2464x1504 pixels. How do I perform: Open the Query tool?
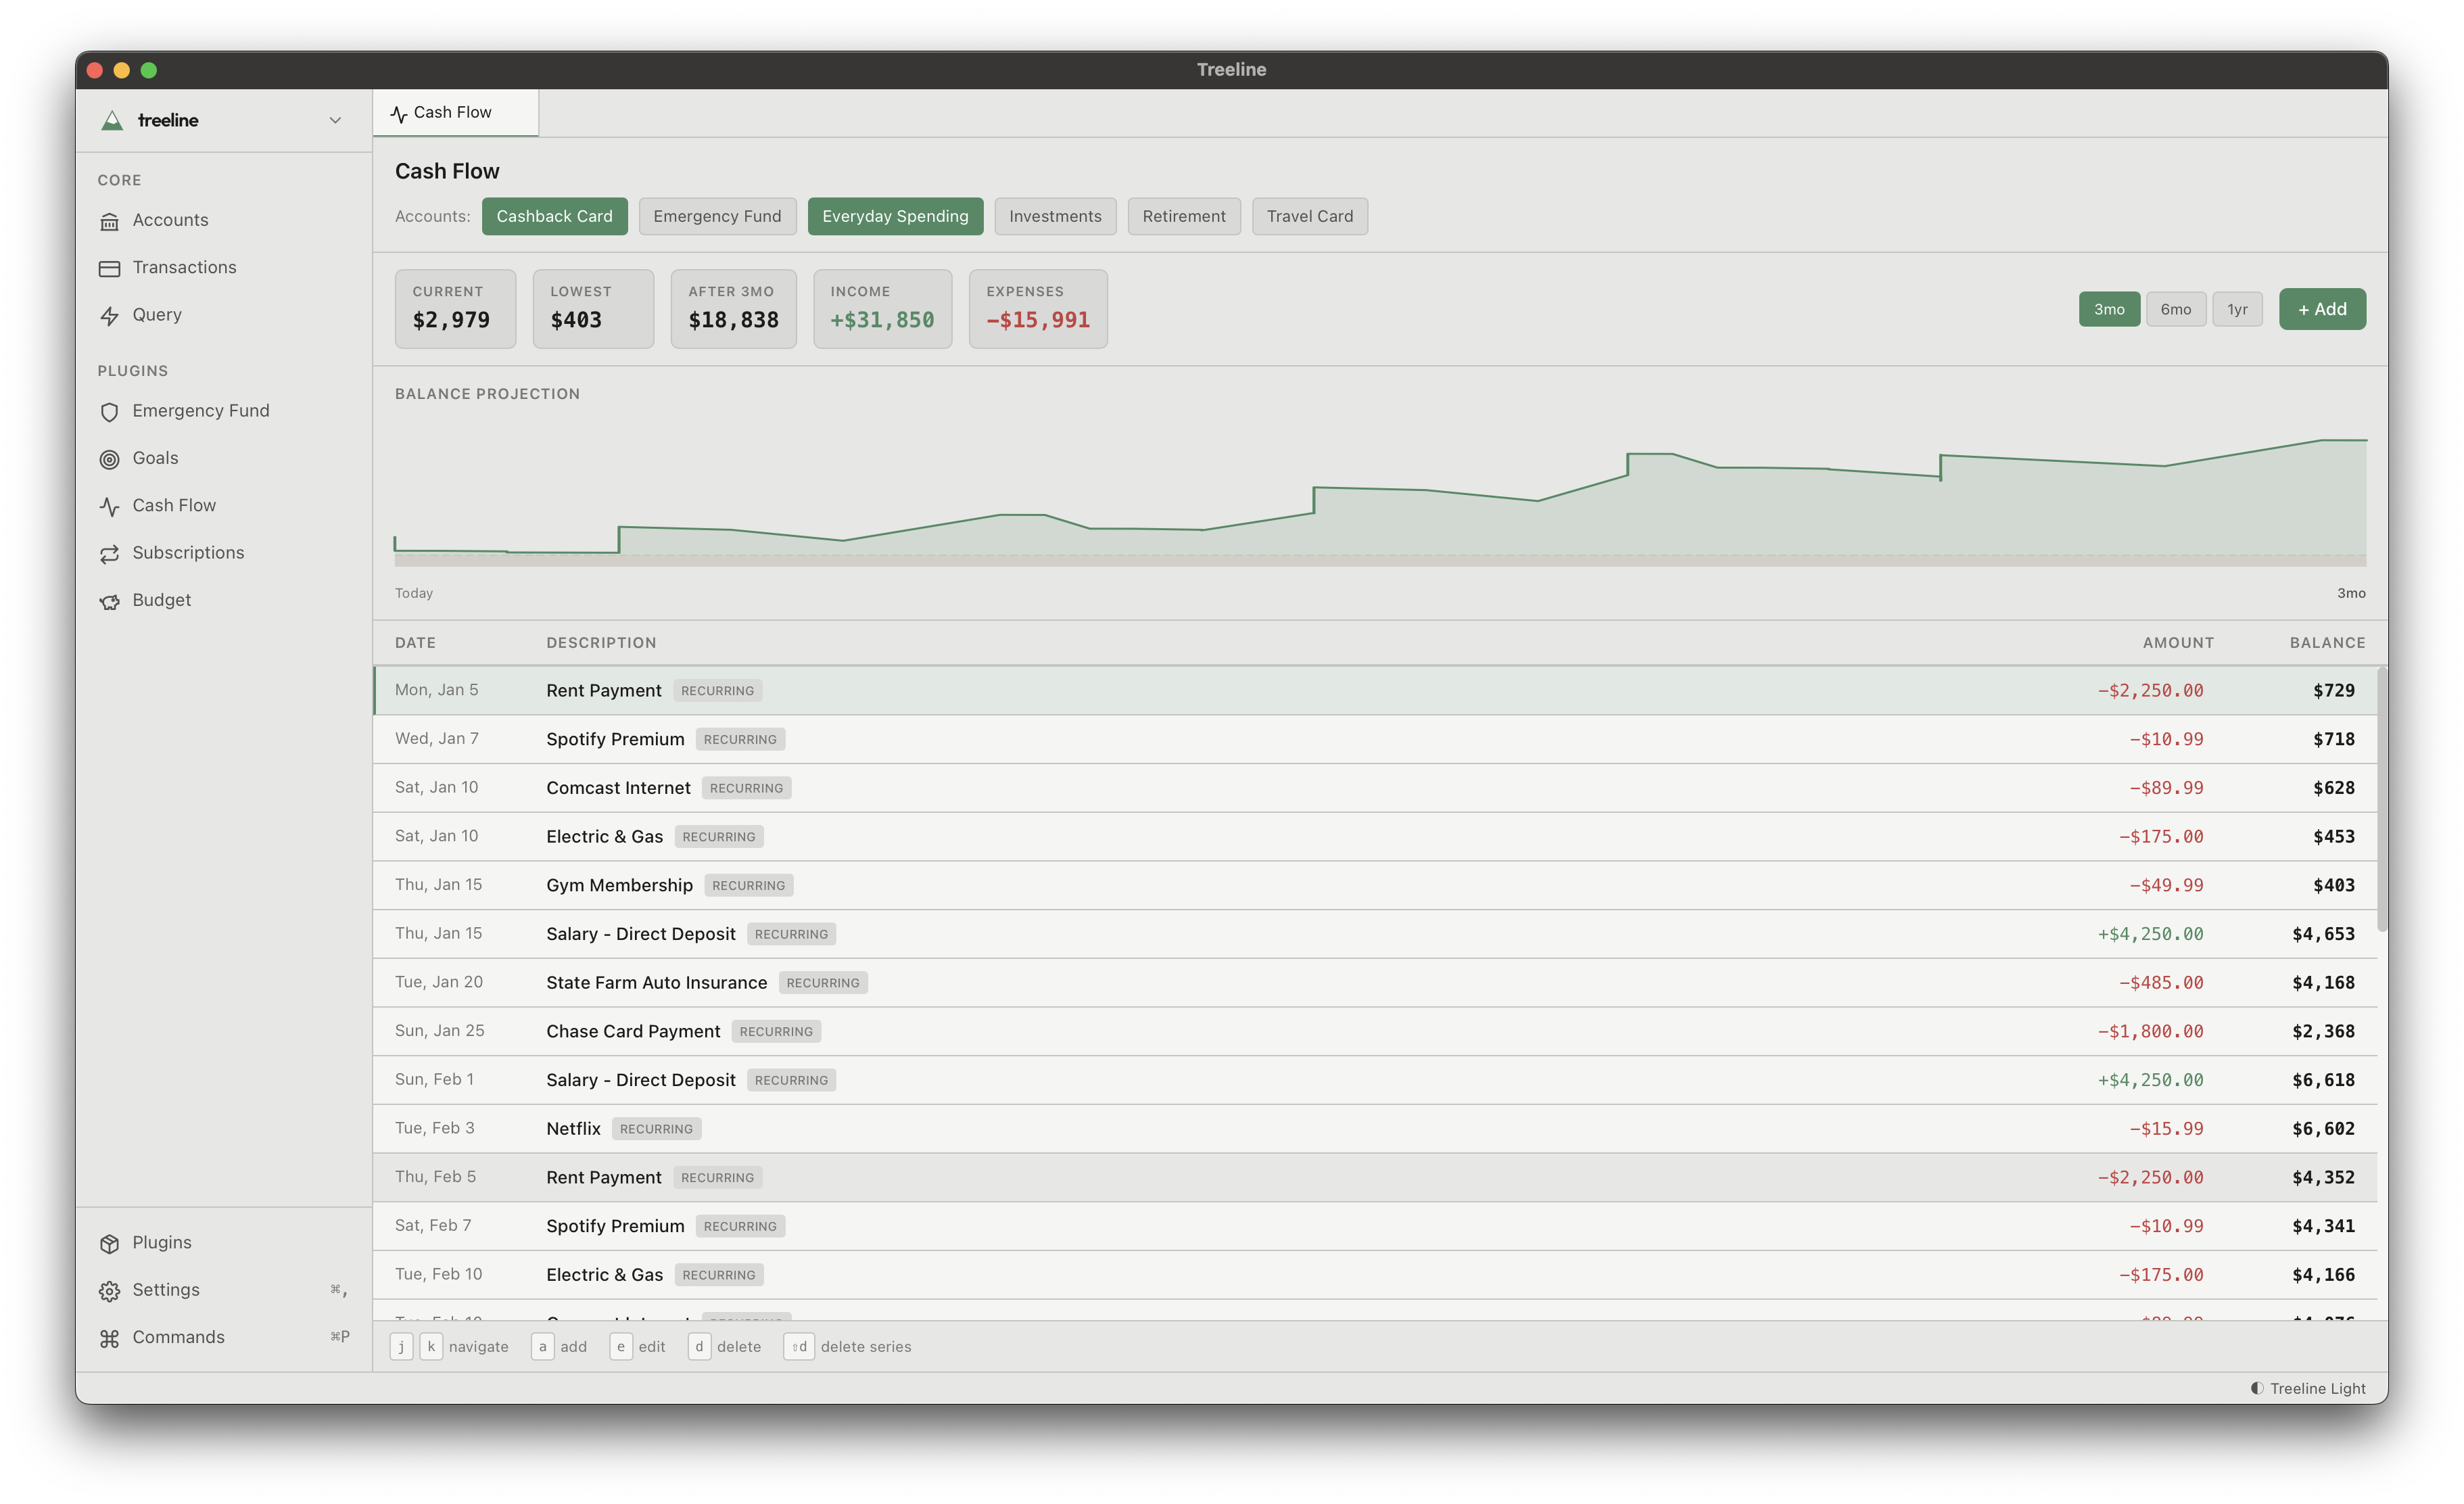click(157, 314)
